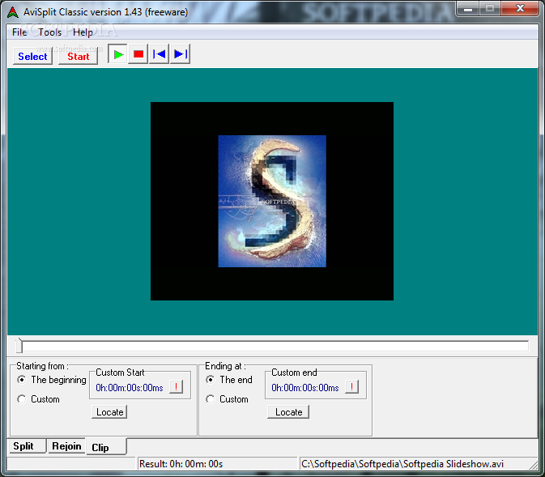Minimize the AviSplit window
The height and width of the screenshot is (477, 545).
coord(468,8)
